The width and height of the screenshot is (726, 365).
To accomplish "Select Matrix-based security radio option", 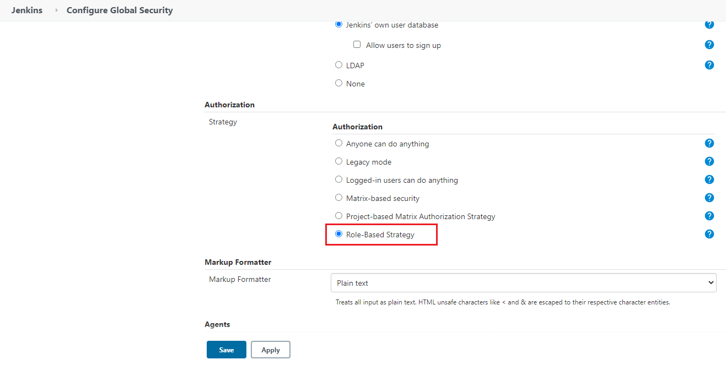I will 339,198.
